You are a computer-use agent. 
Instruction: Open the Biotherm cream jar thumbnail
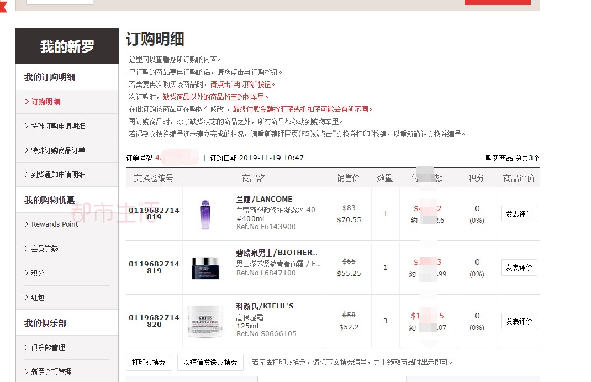click(x=205, y=268)
